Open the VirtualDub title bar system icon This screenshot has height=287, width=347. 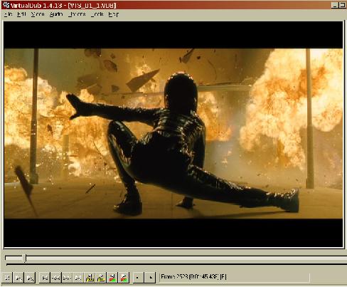coord(6,5)
